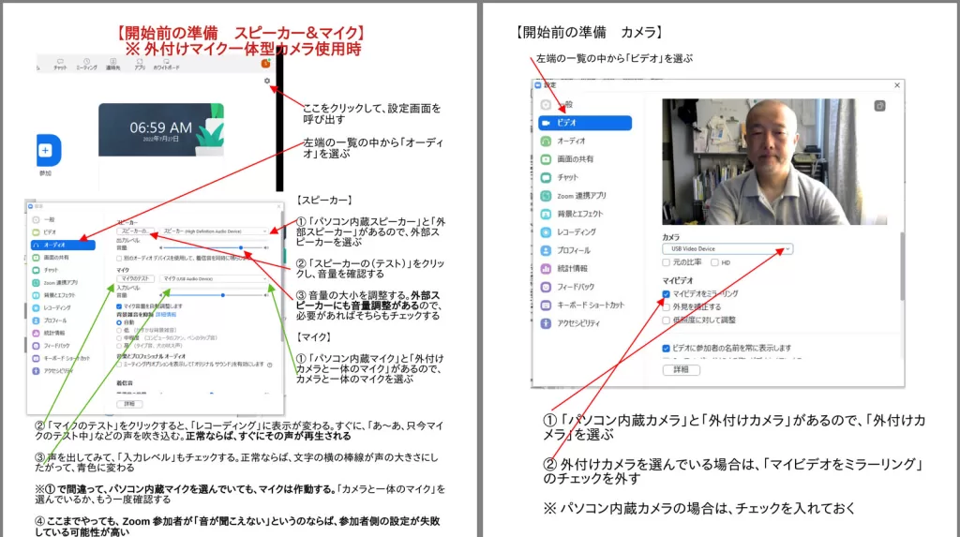Click rotate-camera icon above the video preview

click(x=879, y=106)
